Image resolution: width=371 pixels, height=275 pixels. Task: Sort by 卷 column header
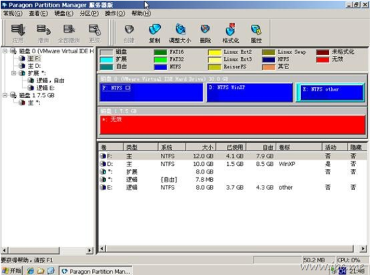111,147
